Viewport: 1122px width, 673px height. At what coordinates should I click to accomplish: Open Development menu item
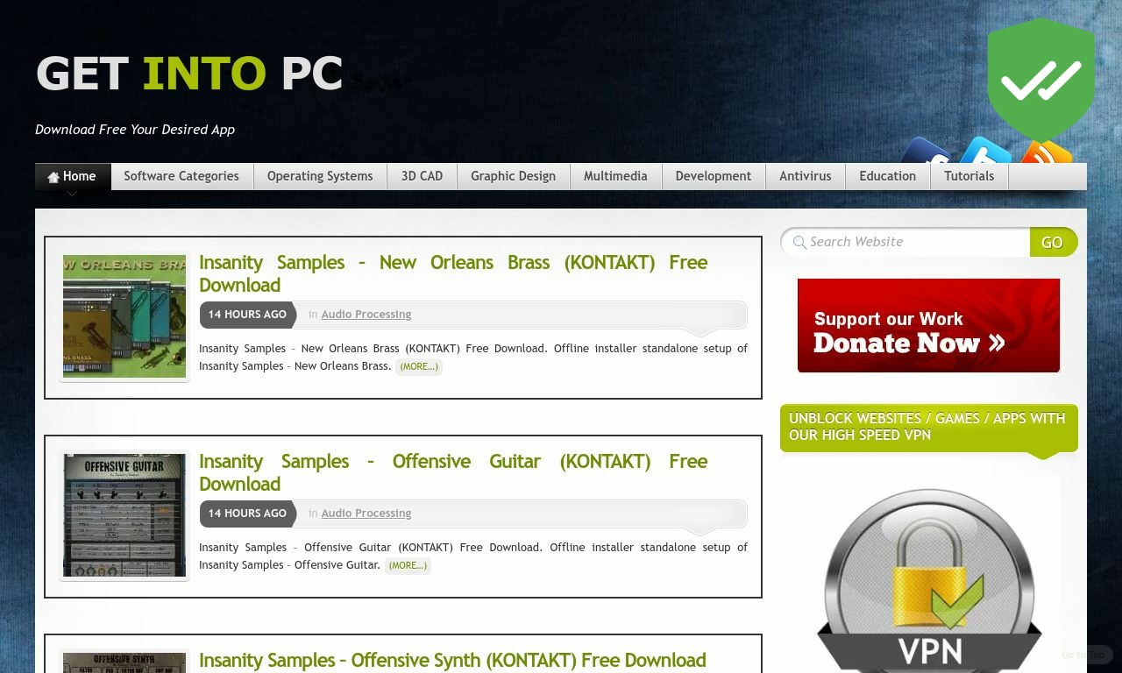tap(713, 176)
